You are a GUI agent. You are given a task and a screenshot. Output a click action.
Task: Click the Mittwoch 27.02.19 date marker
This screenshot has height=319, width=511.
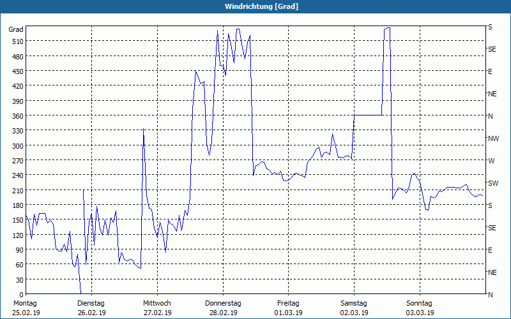tap(156, 308)
